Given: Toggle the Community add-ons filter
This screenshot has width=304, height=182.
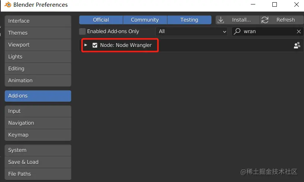Looking at the screenshot, I should (x=145, y=20).
